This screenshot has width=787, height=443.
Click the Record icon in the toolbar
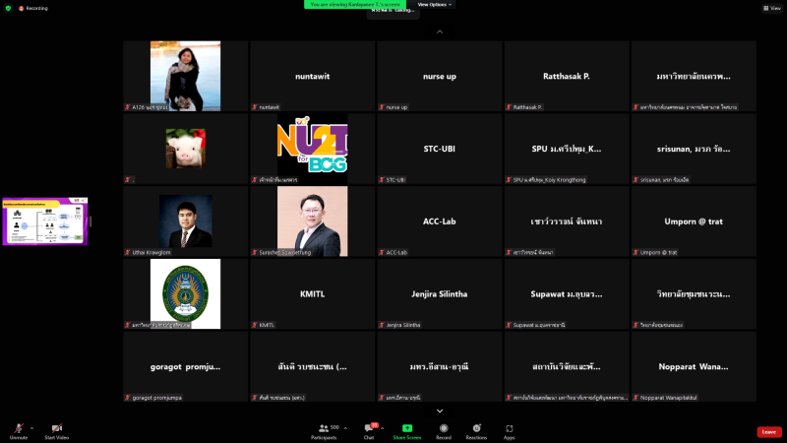coord(444,428)
